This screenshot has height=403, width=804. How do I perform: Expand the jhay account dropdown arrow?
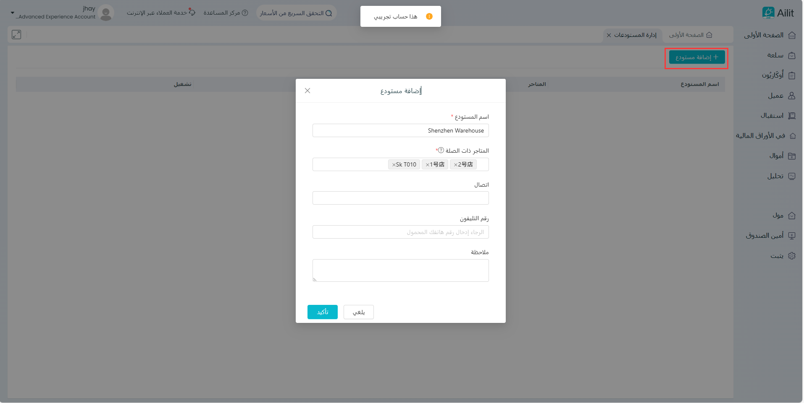tap(12, 13)
